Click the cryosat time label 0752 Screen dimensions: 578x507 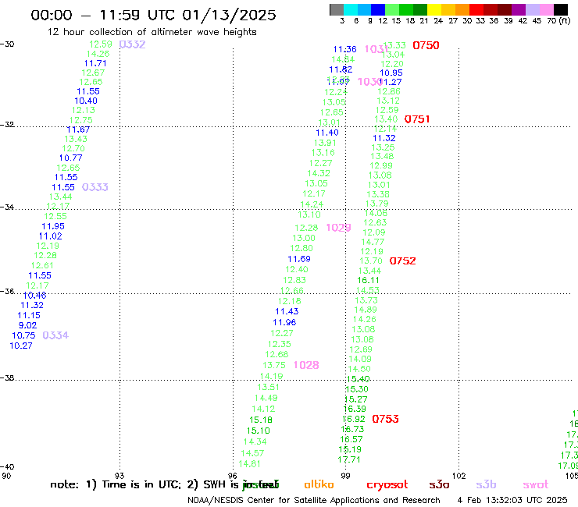(x=402, y=261)
